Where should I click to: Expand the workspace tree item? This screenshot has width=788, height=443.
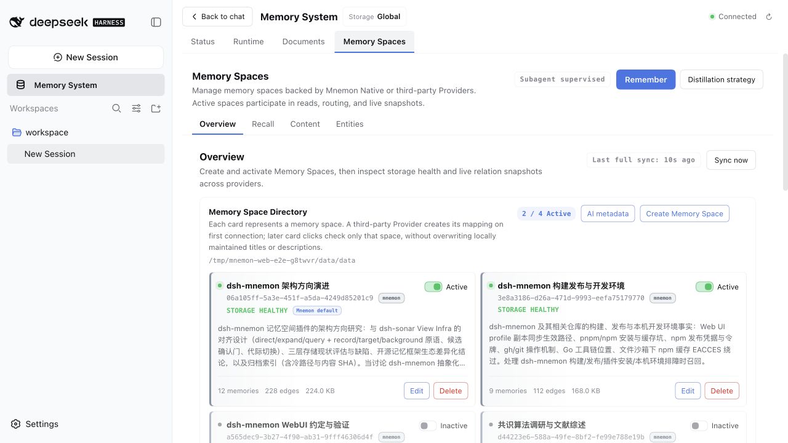click(x=86, y=132)
